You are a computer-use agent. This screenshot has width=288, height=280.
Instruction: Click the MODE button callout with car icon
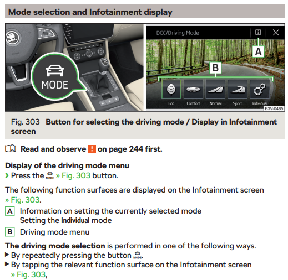pos(55,77)
